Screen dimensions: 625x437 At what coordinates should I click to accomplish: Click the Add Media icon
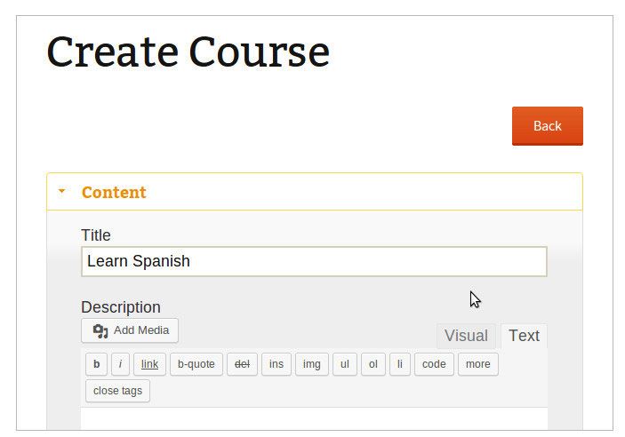click(x=100, y=331)
